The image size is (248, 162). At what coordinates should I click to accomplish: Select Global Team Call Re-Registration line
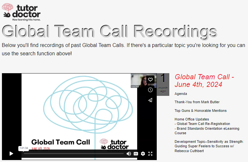202,124
